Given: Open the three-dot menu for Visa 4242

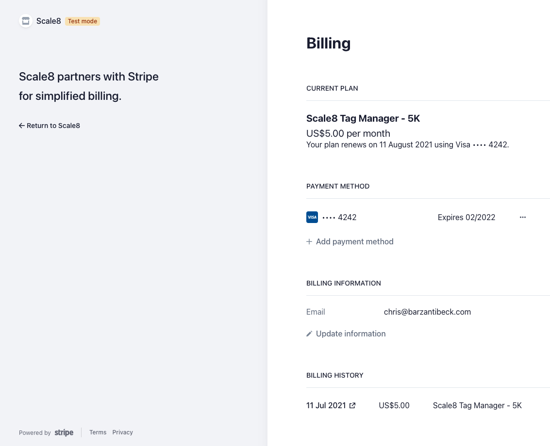Looking at the screenshot, I should pyautogui.click(x=523, y=217).
